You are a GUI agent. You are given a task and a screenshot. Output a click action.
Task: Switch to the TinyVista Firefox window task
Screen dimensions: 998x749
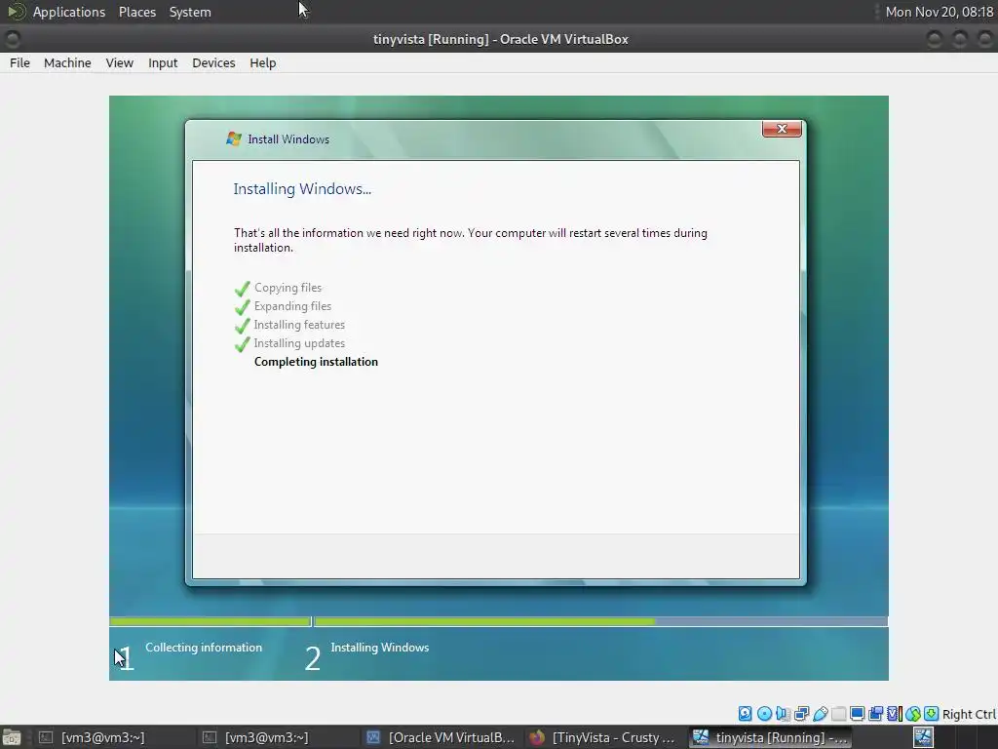pos(603,737)
